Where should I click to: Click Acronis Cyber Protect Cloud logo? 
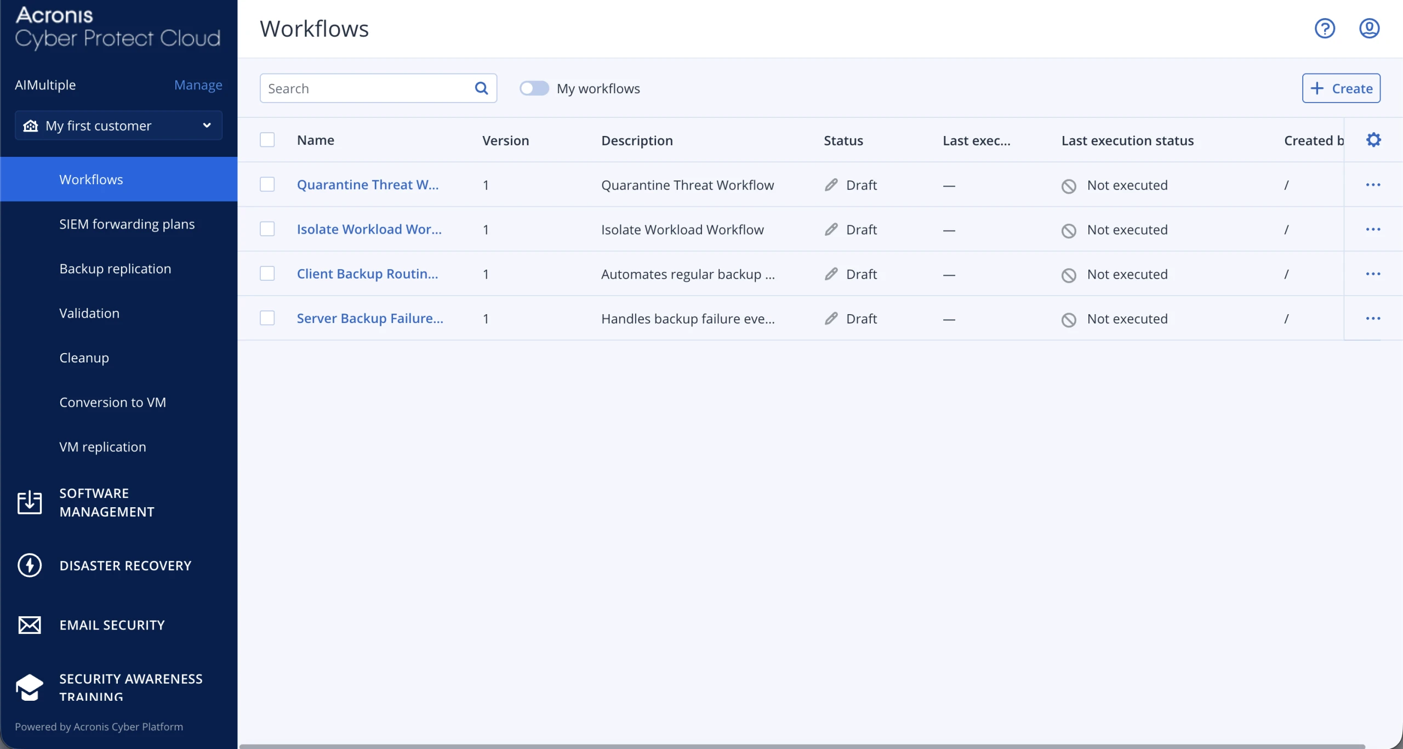pos(118,27)
